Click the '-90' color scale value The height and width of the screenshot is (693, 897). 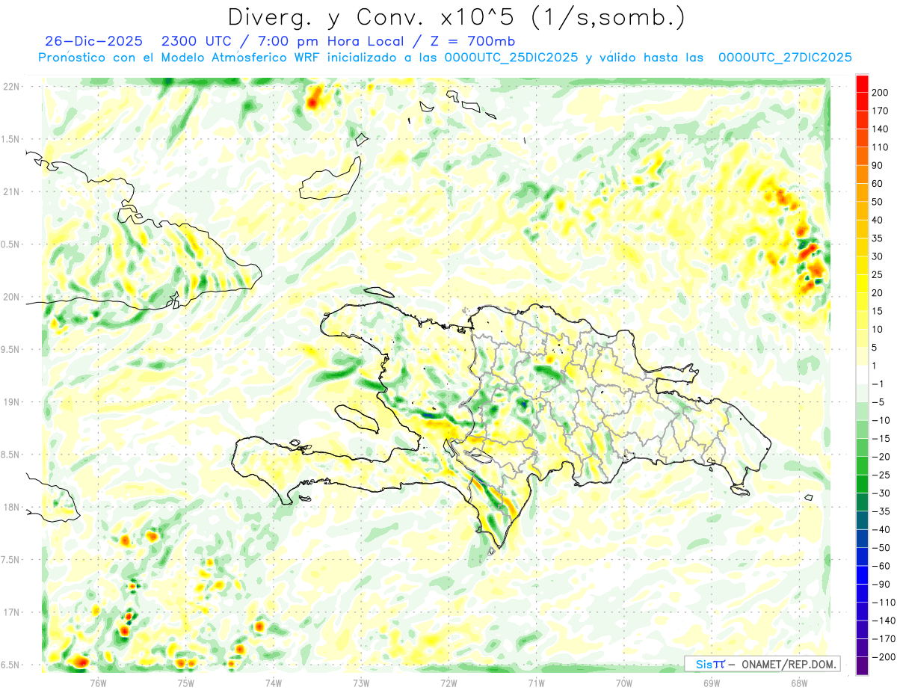[x=880, y=584]
